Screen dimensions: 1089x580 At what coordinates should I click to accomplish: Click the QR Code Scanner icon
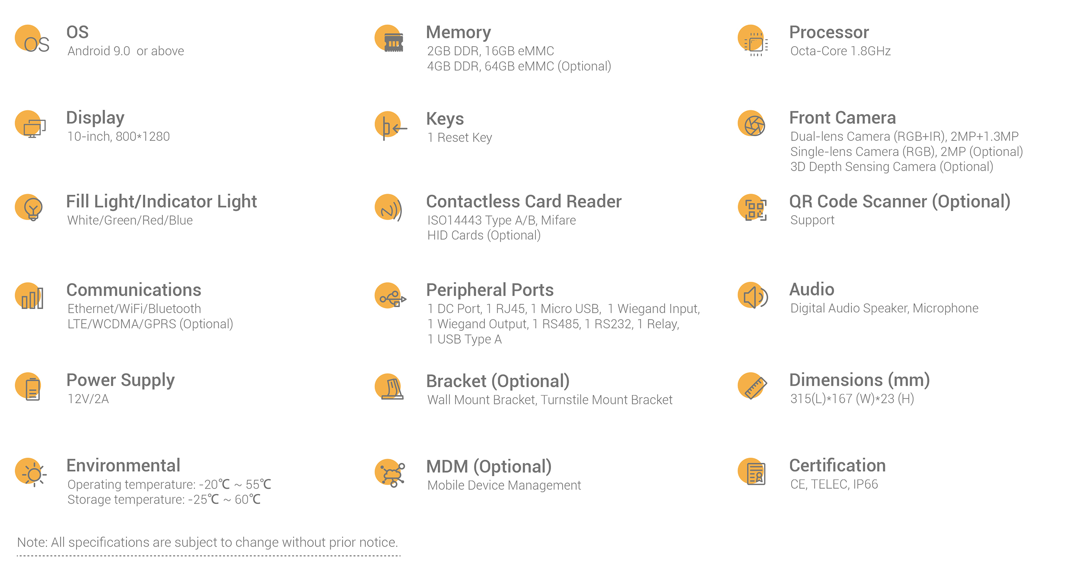click(x=752, y=207)
